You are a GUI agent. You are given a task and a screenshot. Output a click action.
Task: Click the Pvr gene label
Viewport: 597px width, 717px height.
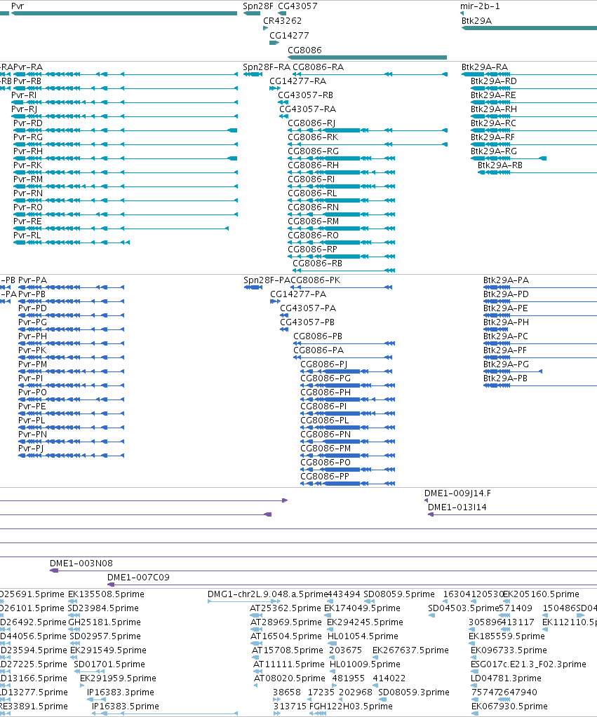[18, 6]
